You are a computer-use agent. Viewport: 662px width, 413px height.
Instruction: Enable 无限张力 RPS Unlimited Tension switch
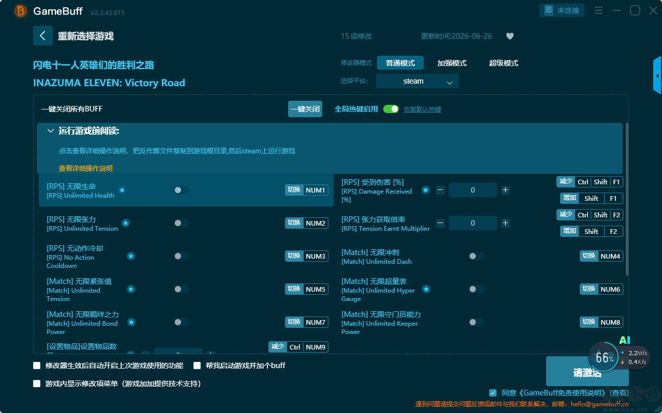pos(182,223)
